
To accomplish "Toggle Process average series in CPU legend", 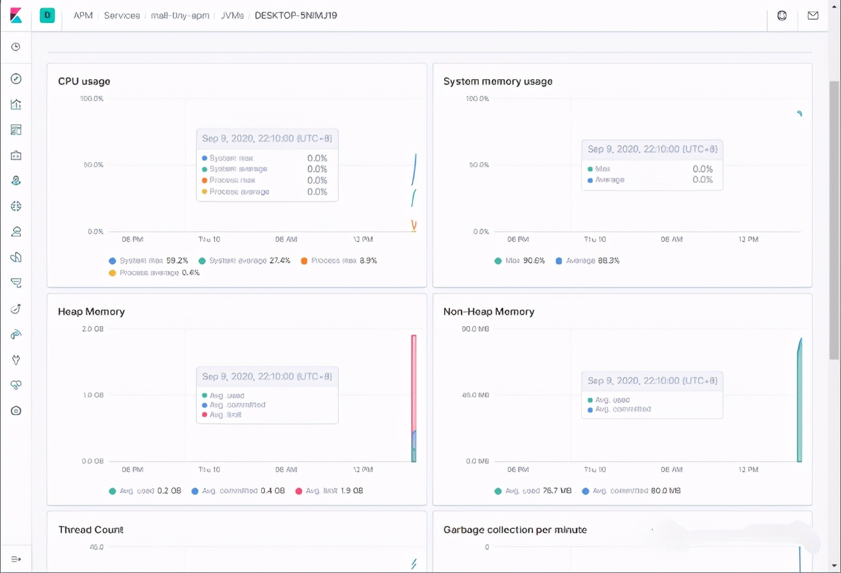I will pos(154,272).
